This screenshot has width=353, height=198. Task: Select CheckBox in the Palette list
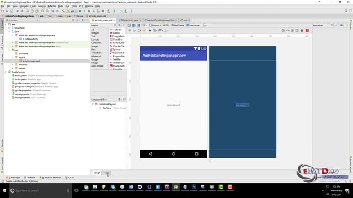tap(116, 40)
